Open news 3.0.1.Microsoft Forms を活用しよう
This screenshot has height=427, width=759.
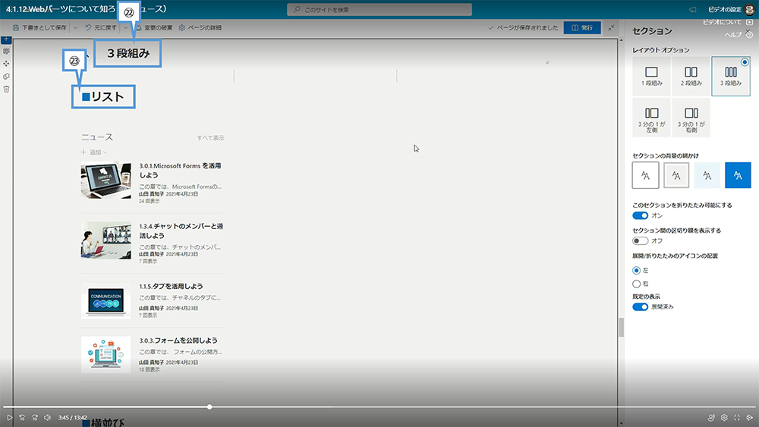(x=180, y=170)
